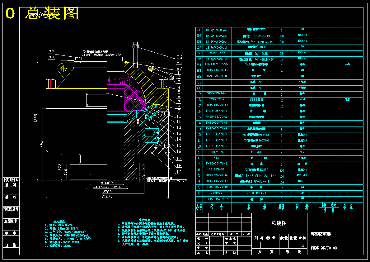Click the "FH35-35/70-5" code cell
Viewport: 370px width, 262px height.
pyautogui.click(x=217, y=199)
